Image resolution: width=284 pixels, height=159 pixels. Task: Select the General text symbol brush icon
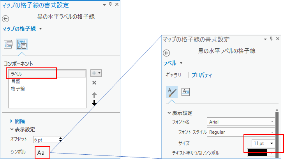point(172,92)
